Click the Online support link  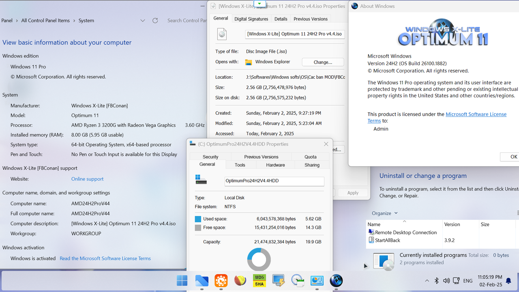[87, 179]
